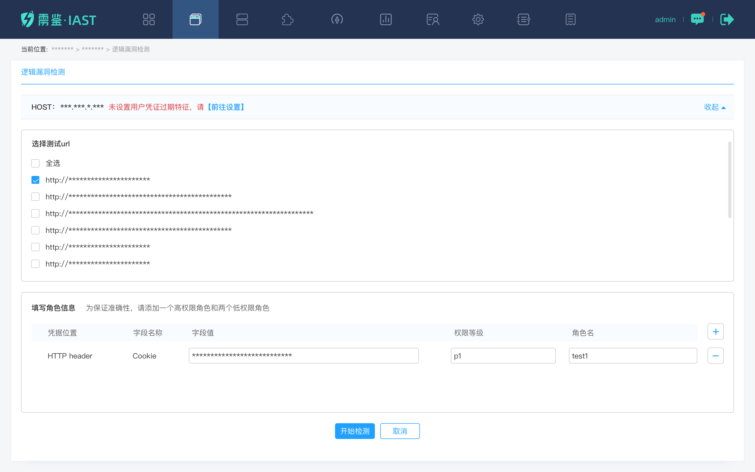Viewport: 755px width, 472px height.
Task: Click the 权限等级 input containing p1
Action: 503,356
